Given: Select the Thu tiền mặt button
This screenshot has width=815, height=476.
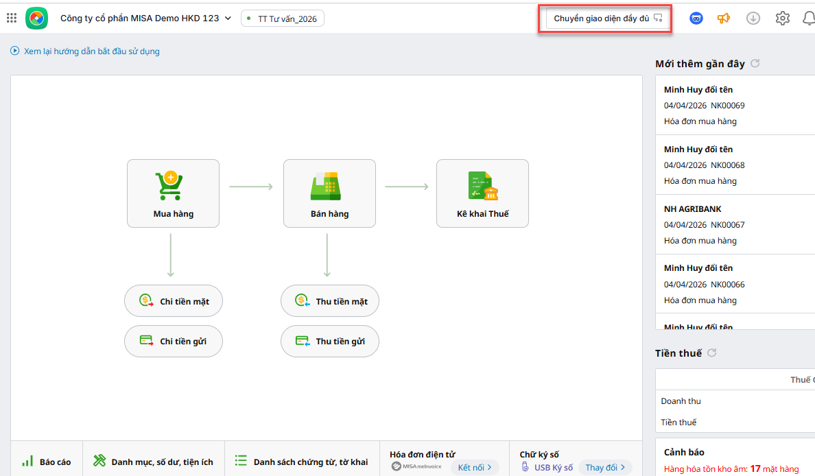Looking at the screenshot, I should (330, 301).
